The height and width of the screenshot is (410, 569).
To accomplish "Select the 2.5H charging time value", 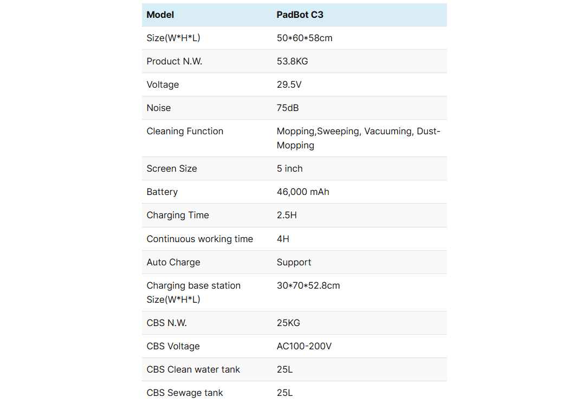I will coord(287,215).
